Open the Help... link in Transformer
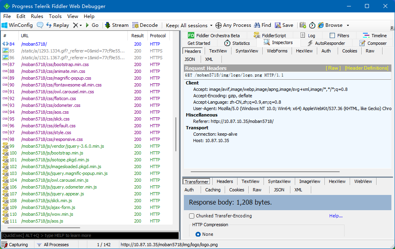The width and height of the screenshot is (395, 249). pyautogui.click(x=336, y=216)
